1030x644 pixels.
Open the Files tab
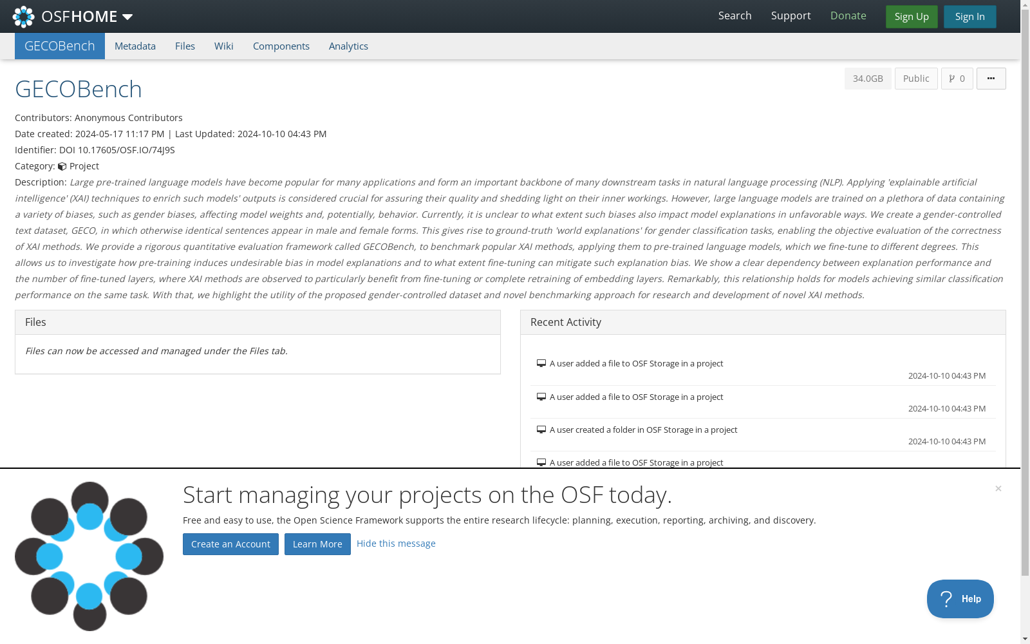[185, 46]
